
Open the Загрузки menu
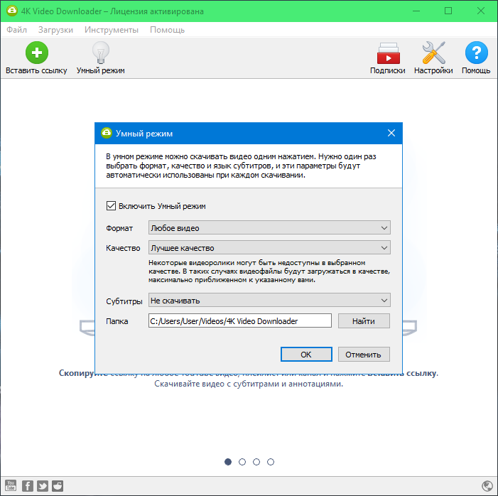pyautogui.click(x=55, y=30)
